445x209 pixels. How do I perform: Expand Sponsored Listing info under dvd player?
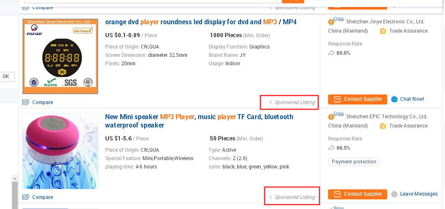tap(292, 102)
